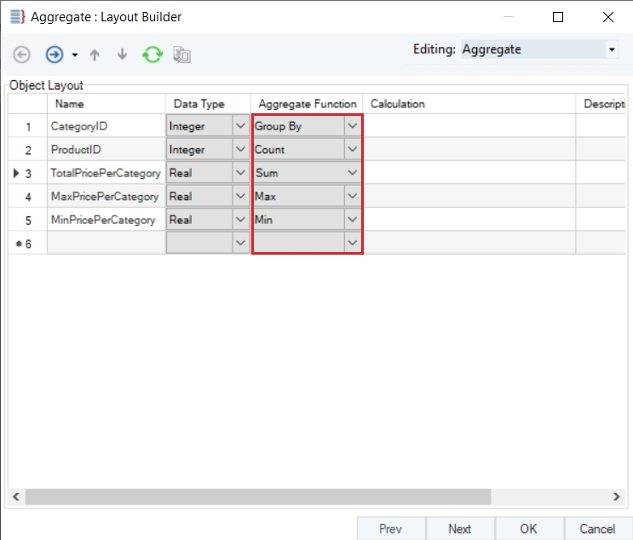Click the green refresh arrows icon
The width and height of the screenshot is (633, 540).
[152, 55]
